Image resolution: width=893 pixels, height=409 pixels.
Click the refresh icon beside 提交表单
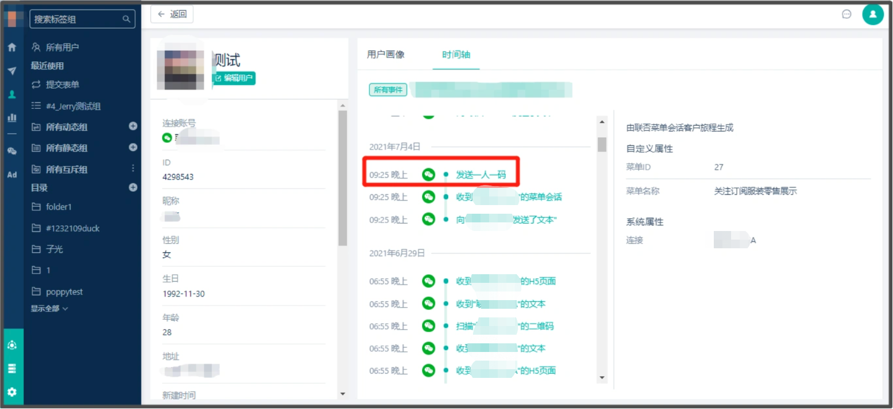coord(36,85)
